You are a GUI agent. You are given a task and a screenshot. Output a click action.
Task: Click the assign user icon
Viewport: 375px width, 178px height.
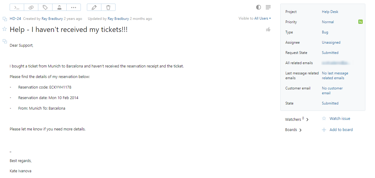(x=59, y=7)
